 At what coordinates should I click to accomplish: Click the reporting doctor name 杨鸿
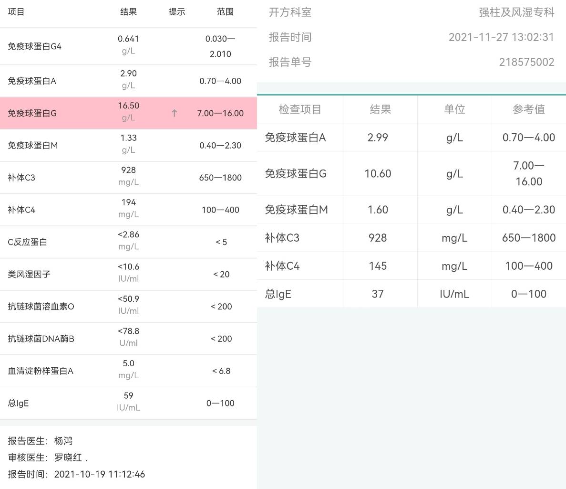coord(63,441)
